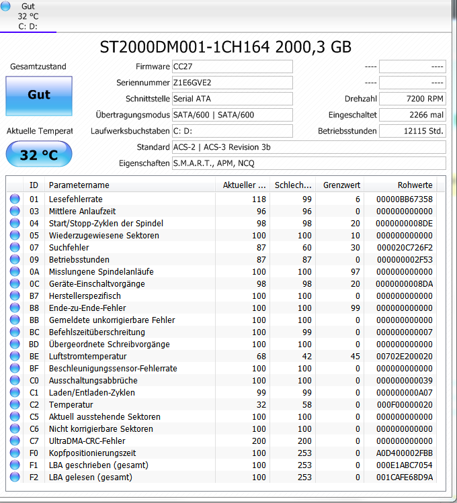This screenshot has height=503, width=457.
Task: Click the Gut health status button
Action: (x=39, y=95)
